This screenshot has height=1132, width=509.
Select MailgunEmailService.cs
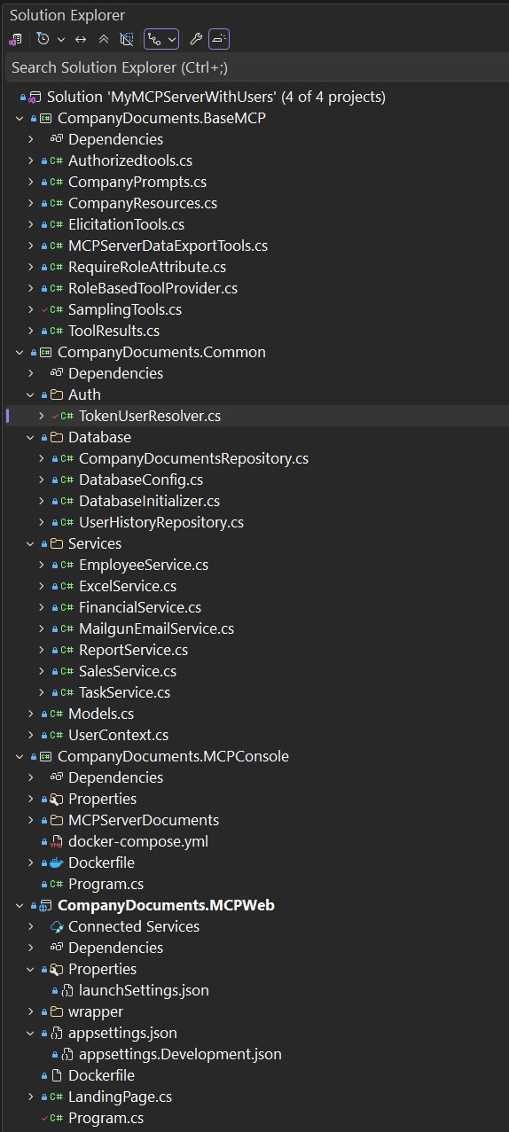pyautogui.click(x=156, y=628)
